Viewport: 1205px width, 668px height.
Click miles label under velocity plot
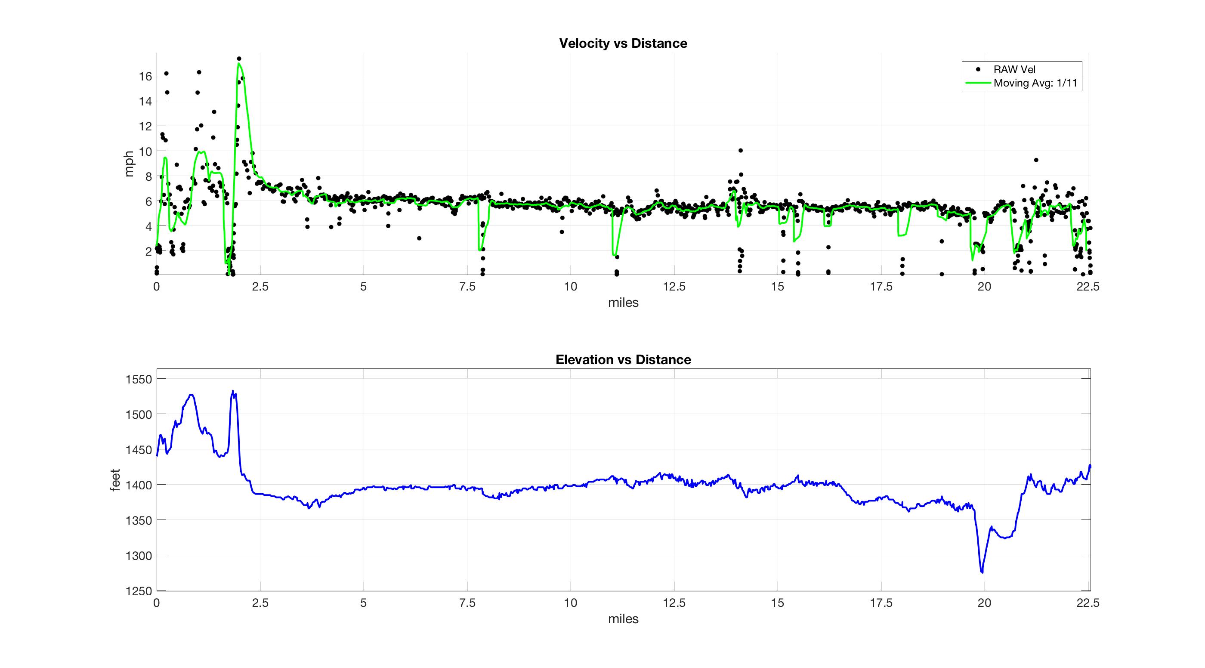pyautogui.click(x=623, y=303)
